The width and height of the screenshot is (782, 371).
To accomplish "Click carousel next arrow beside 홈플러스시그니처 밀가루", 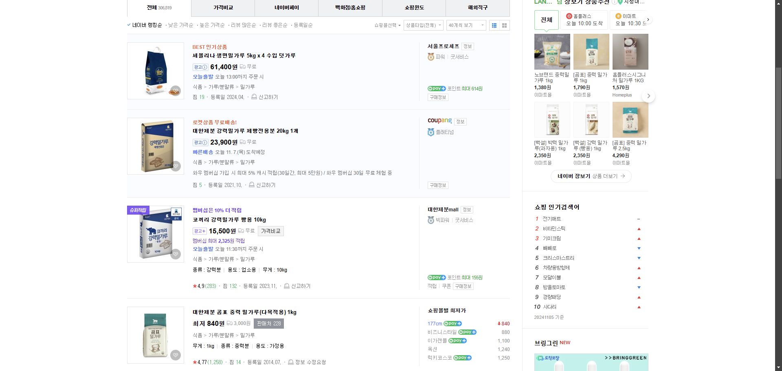I will point(649,96).
